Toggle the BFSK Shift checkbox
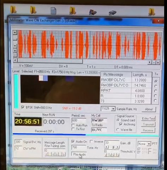 (23, 107)
